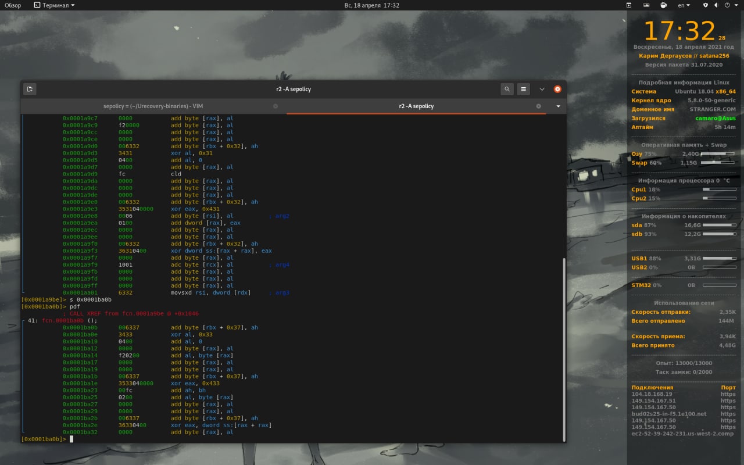Image resolution: width=744 pixels, height=465 pixels.
Task: Click the 'arg2' comment in the disassembly
Action: (x=279, y=216)
